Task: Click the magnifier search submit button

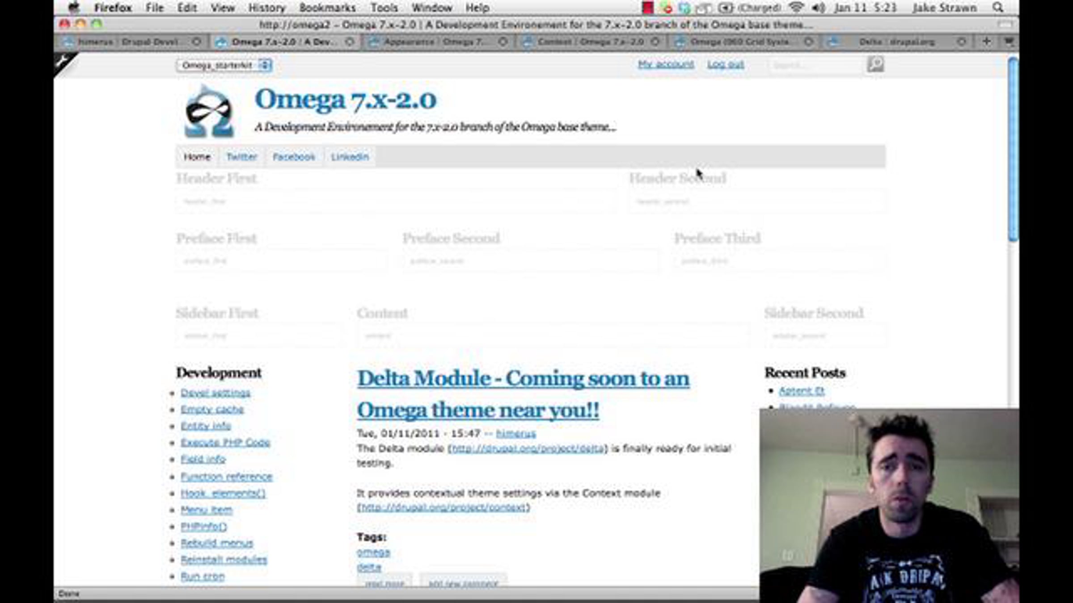Action: (875, 64)
